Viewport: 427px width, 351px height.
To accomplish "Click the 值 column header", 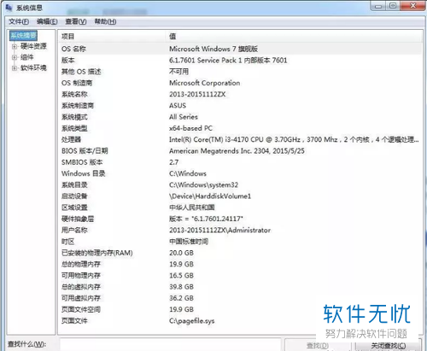I will (x=294, y=37).
